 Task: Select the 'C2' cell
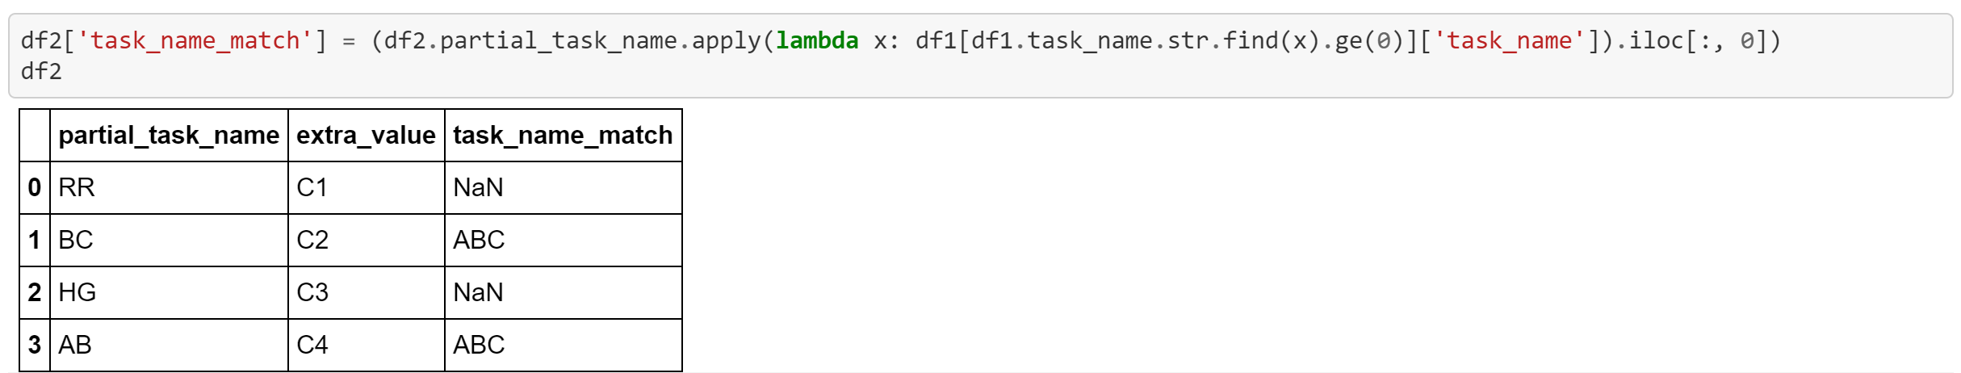click(x=312, y=240)
